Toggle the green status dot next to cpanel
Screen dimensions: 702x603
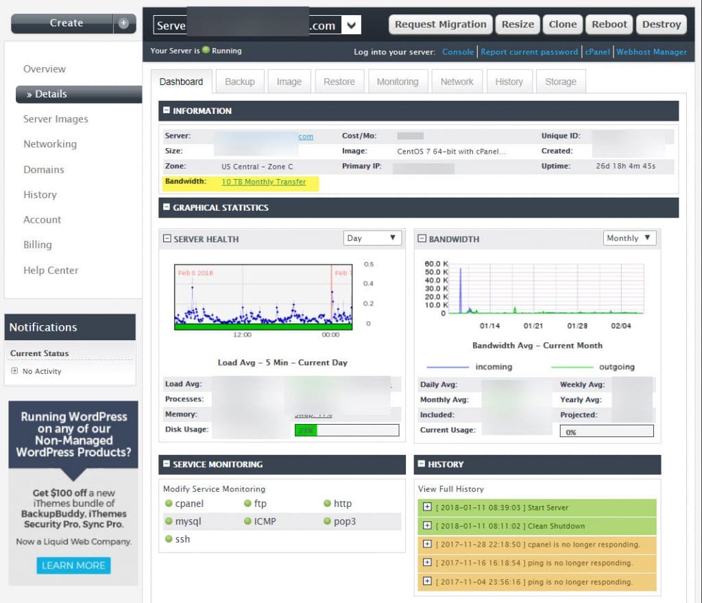(169, 503)
